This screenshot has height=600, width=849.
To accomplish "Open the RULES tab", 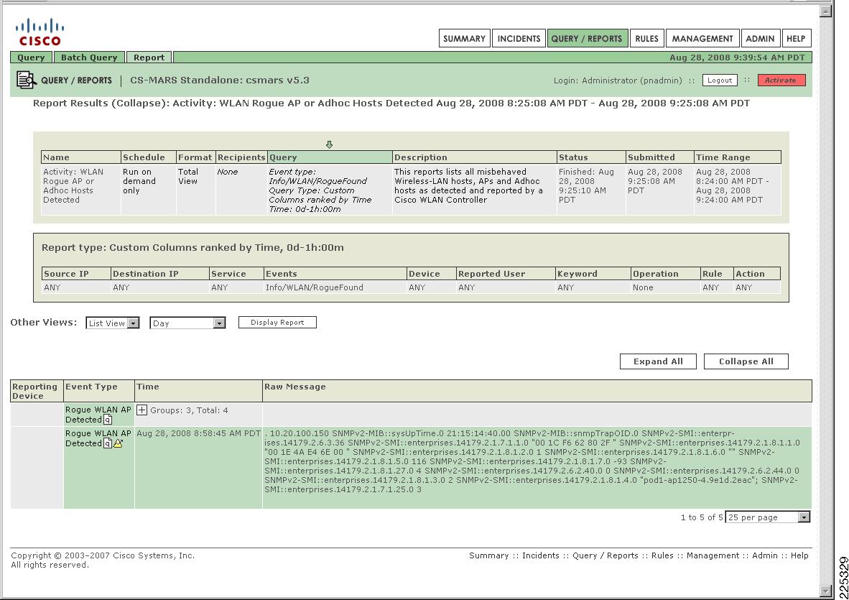I will coord(646,39).
